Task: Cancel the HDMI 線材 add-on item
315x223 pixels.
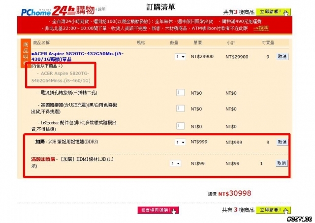Action: pos(282,163)
